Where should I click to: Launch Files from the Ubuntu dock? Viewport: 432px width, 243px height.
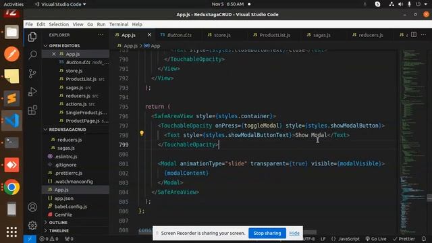tap(11, 32)
